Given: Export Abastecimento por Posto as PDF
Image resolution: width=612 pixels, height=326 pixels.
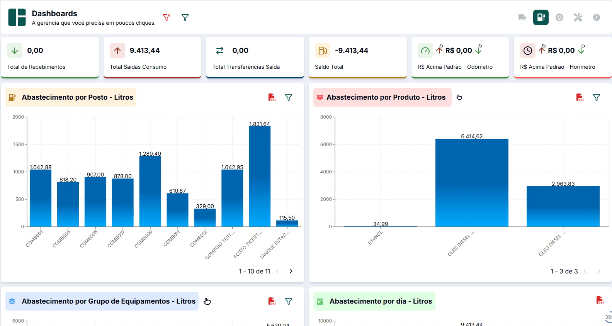Looking at the screenshot, I should [x=272, y=97].
